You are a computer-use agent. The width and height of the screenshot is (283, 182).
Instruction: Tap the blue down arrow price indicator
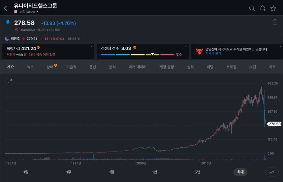[x=8, y=22]
